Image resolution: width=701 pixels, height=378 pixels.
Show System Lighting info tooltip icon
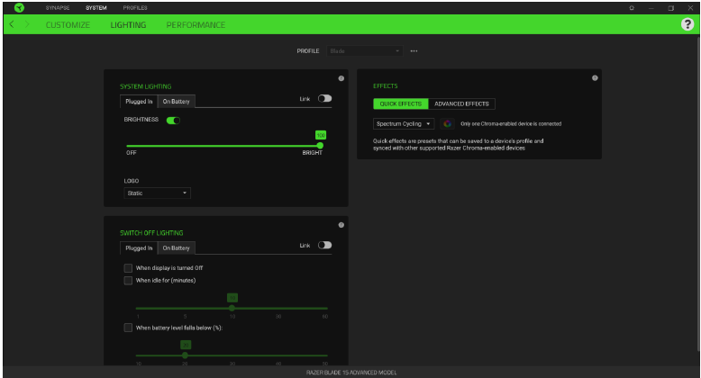coord(341,78)
